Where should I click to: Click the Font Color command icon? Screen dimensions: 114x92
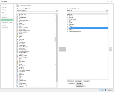tap(17, 39)
